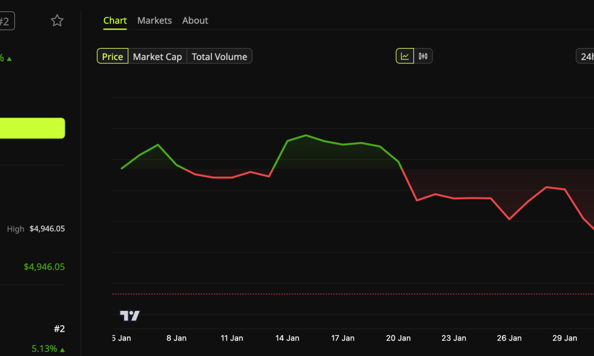Switch chart to Market Cap
Image resolution: width=594 pixels, height=356 pixels.
pos(157,56)
